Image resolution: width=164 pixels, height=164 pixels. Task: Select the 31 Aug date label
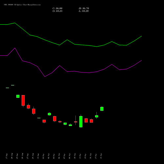coord(38,156)
